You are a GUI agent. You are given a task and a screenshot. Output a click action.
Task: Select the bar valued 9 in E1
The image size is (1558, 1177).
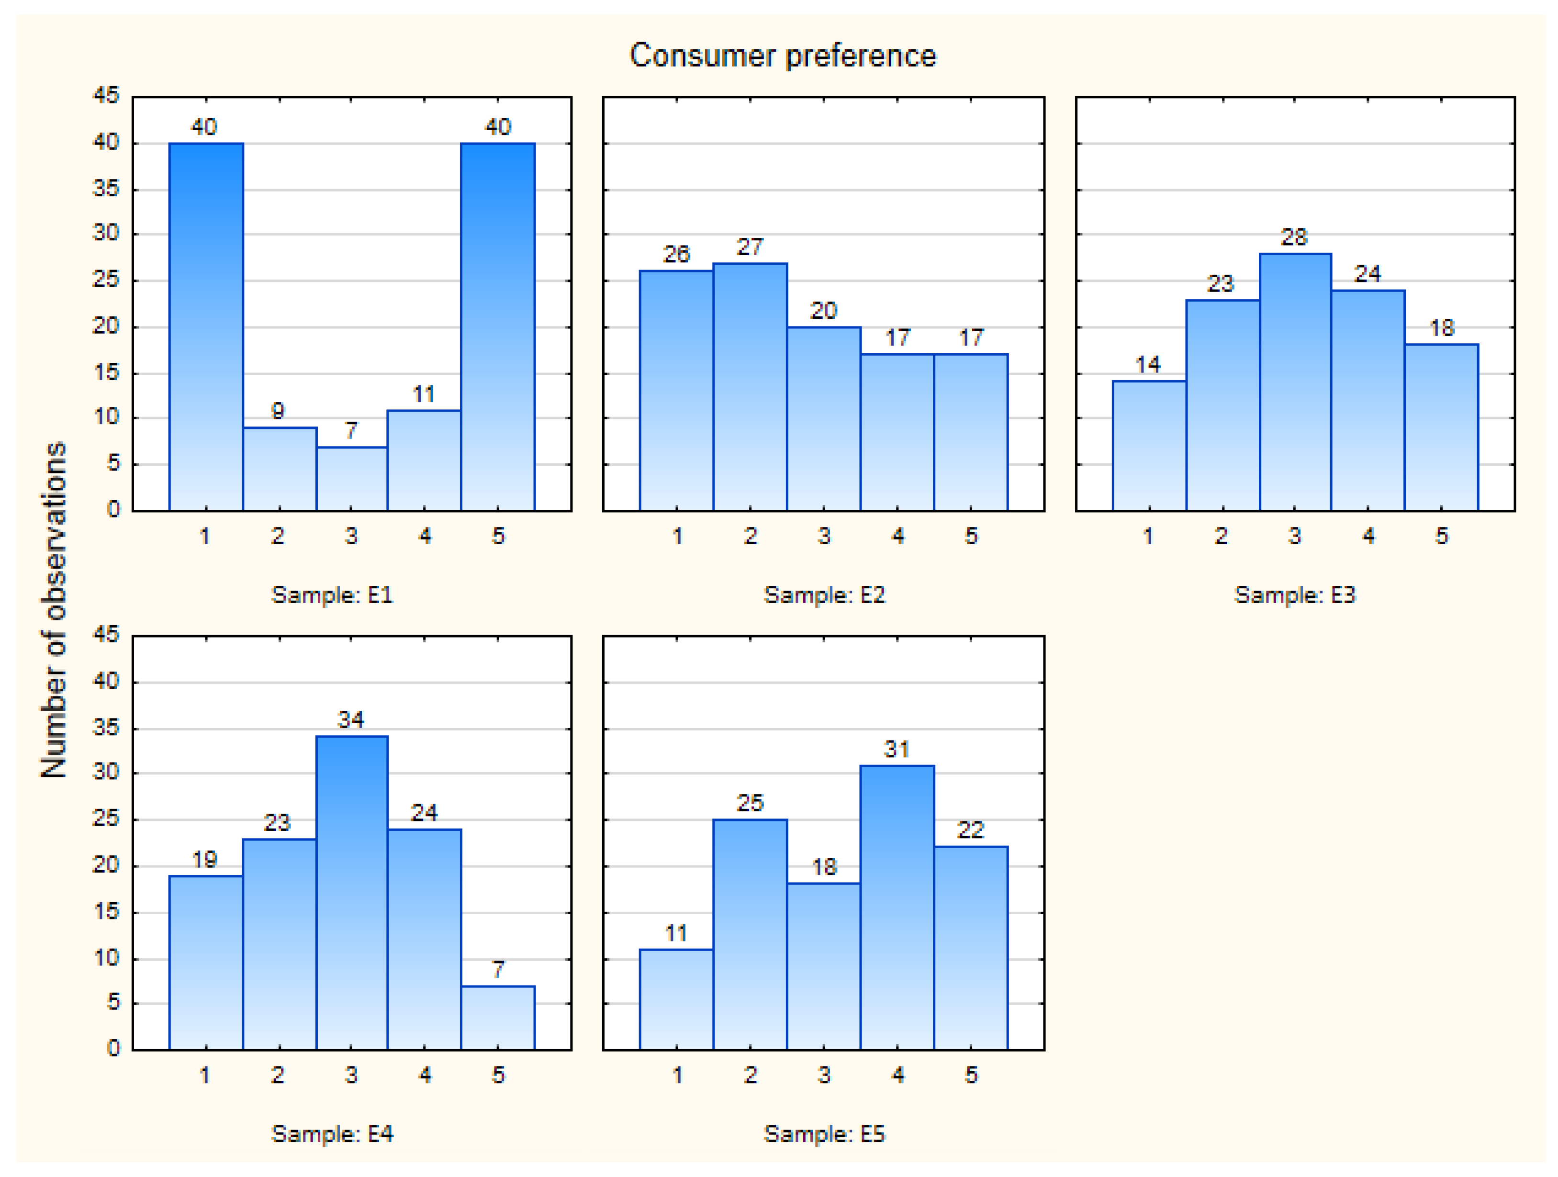point(280,469)
